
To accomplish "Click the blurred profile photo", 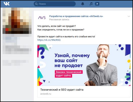I will coord(17,21).
